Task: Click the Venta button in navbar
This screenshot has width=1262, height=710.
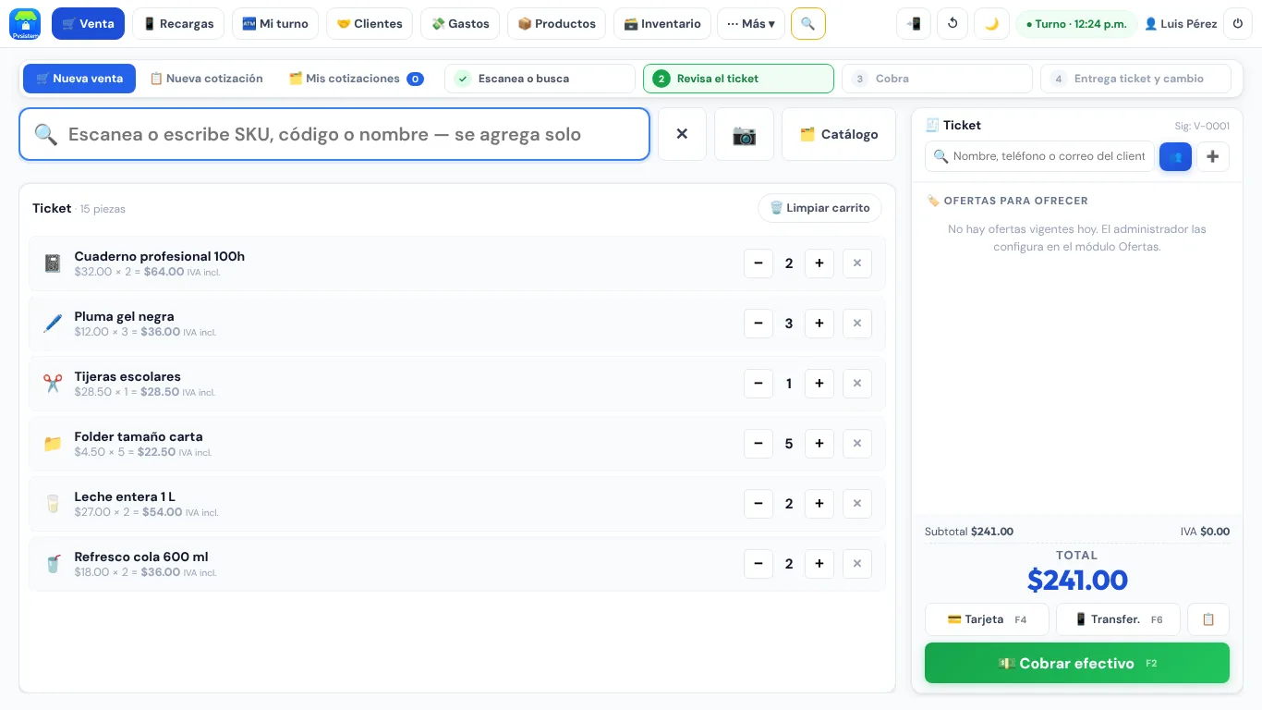Action: (88, 24)
